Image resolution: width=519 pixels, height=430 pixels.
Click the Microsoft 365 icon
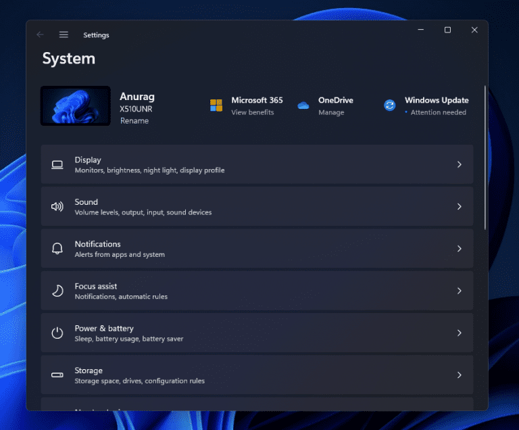coord(216,105)
